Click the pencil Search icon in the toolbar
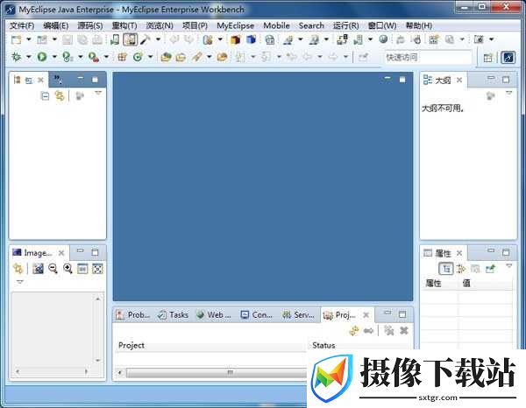This screenshot has width=526, height=408. [x=197, y=57]
